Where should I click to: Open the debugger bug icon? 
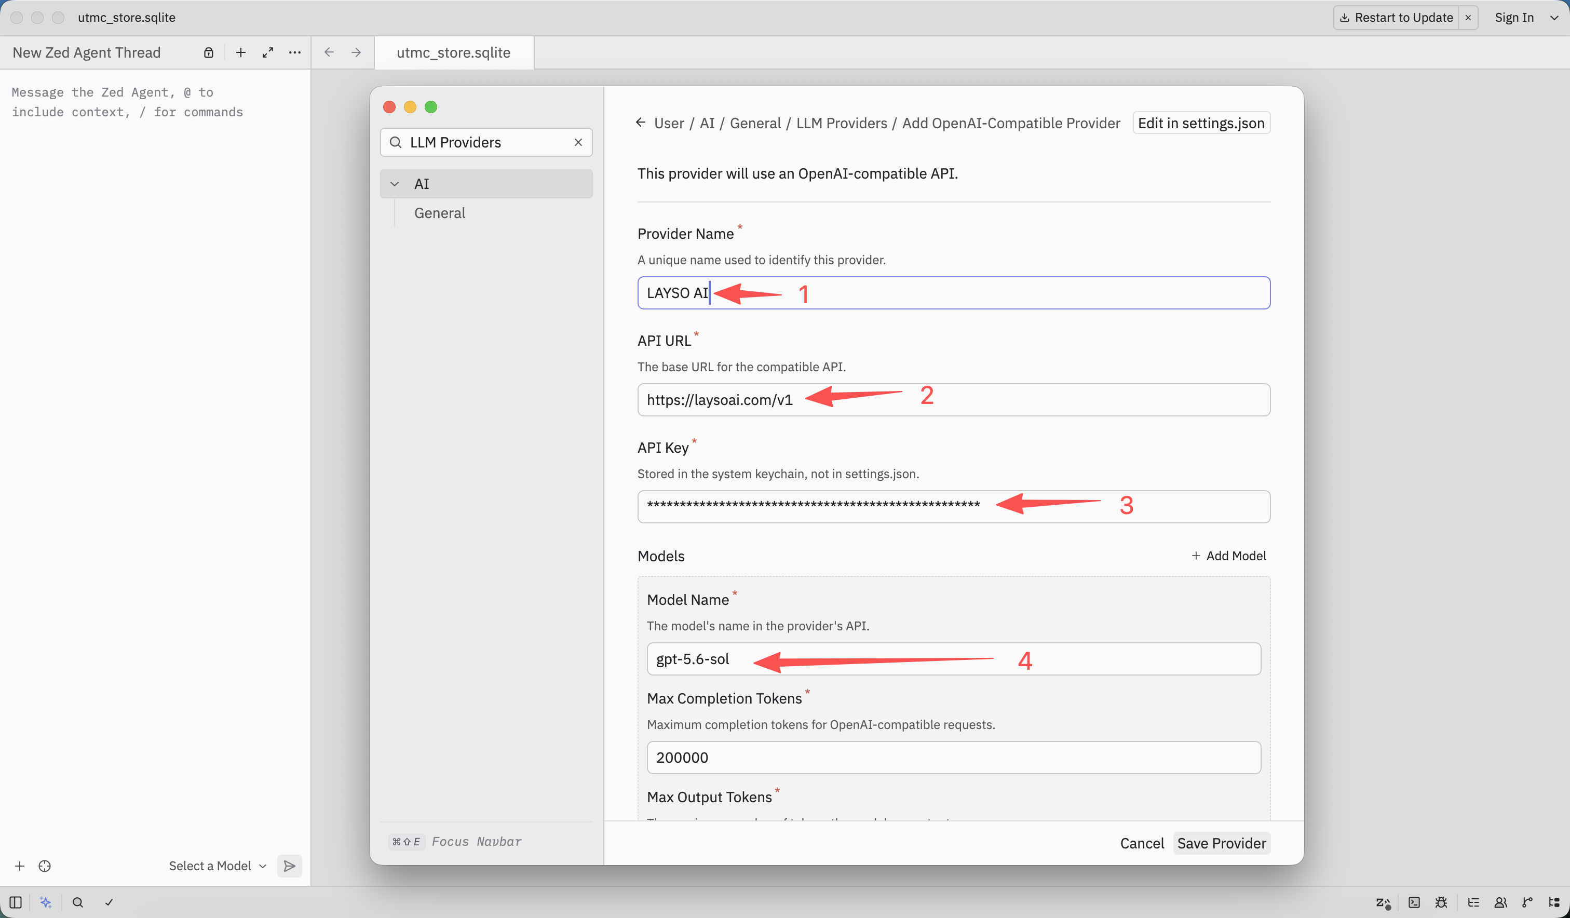click(1441, 902)
